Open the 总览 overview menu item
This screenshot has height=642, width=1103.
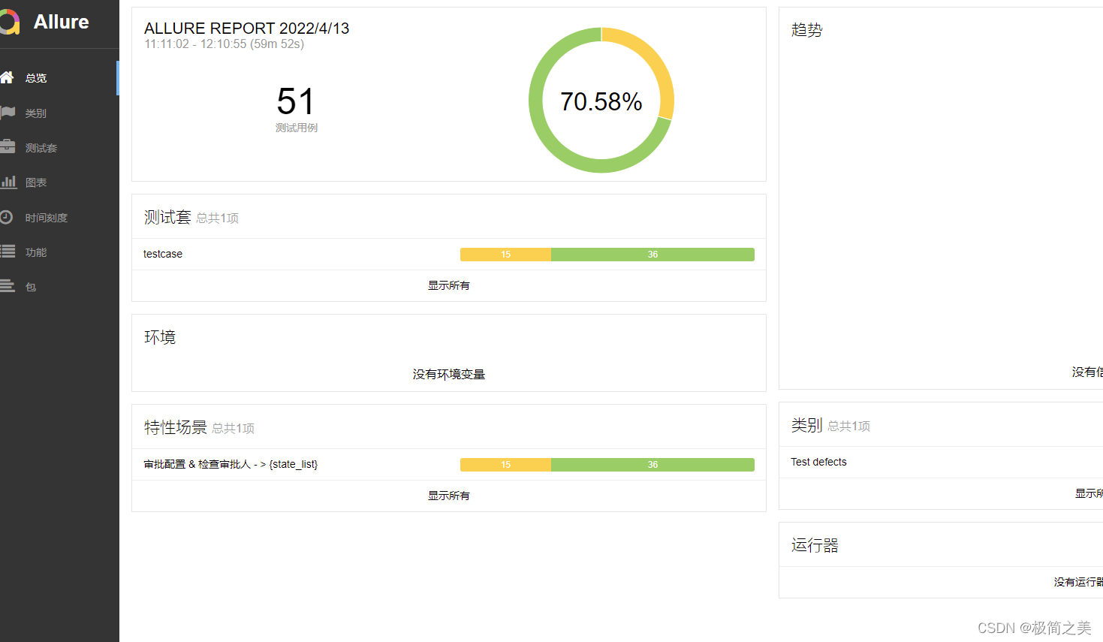click(59, 78)
